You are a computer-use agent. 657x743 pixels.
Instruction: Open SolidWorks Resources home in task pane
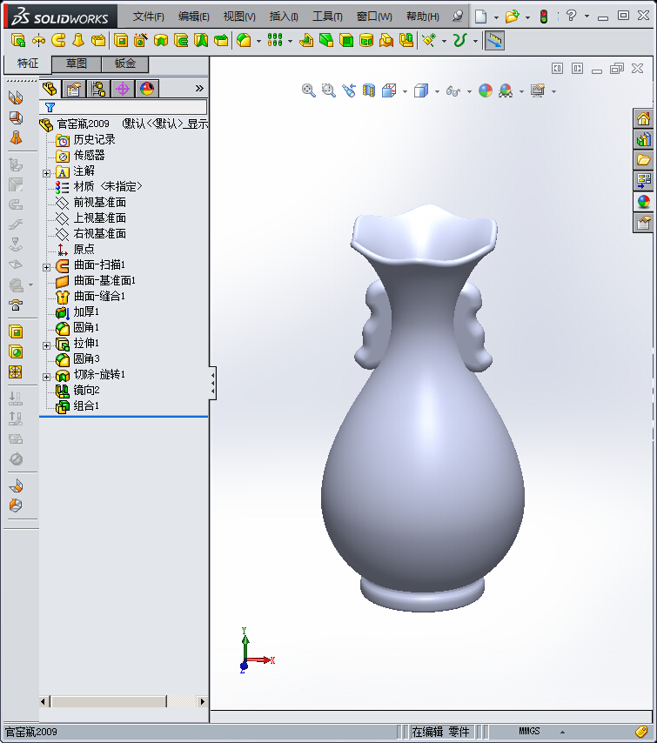pyautogui.click(x=643, y=118)
